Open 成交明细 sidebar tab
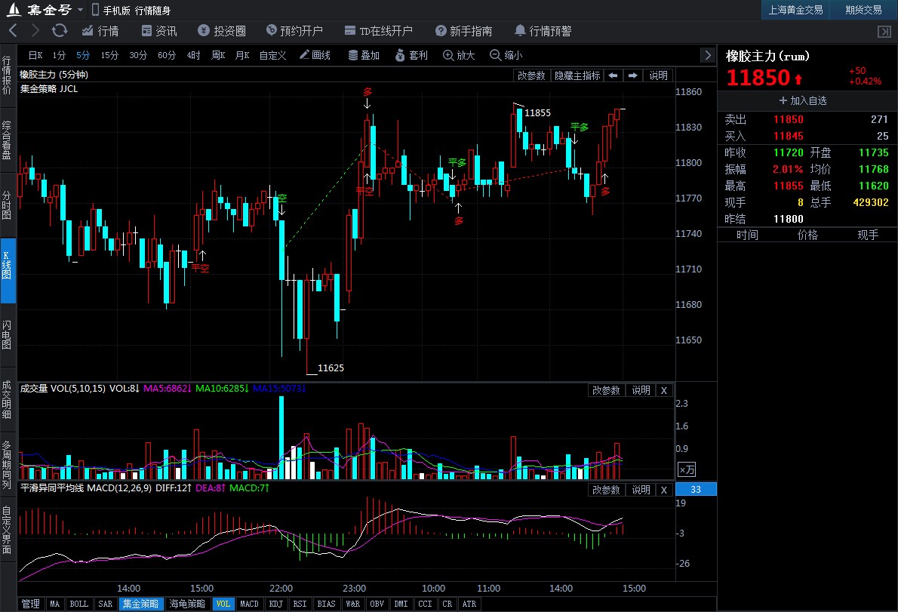The width and height of the screenshot is (898, 612). tap(7, 400)
